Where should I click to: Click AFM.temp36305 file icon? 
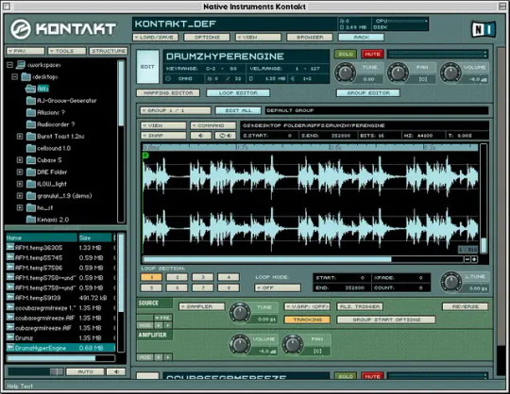pyautogui.click(x=10, y=248)
